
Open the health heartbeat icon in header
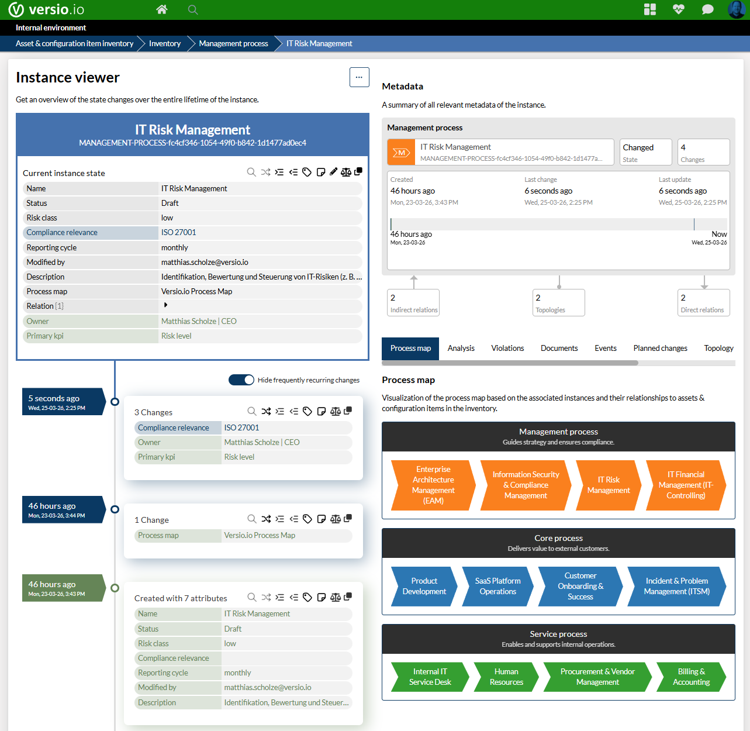point(678,9)
